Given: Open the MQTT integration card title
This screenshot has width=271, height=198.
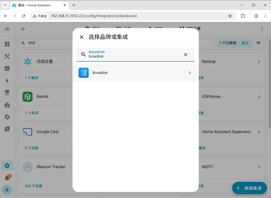Looking at the screenshot, I should tap(208, 167).
